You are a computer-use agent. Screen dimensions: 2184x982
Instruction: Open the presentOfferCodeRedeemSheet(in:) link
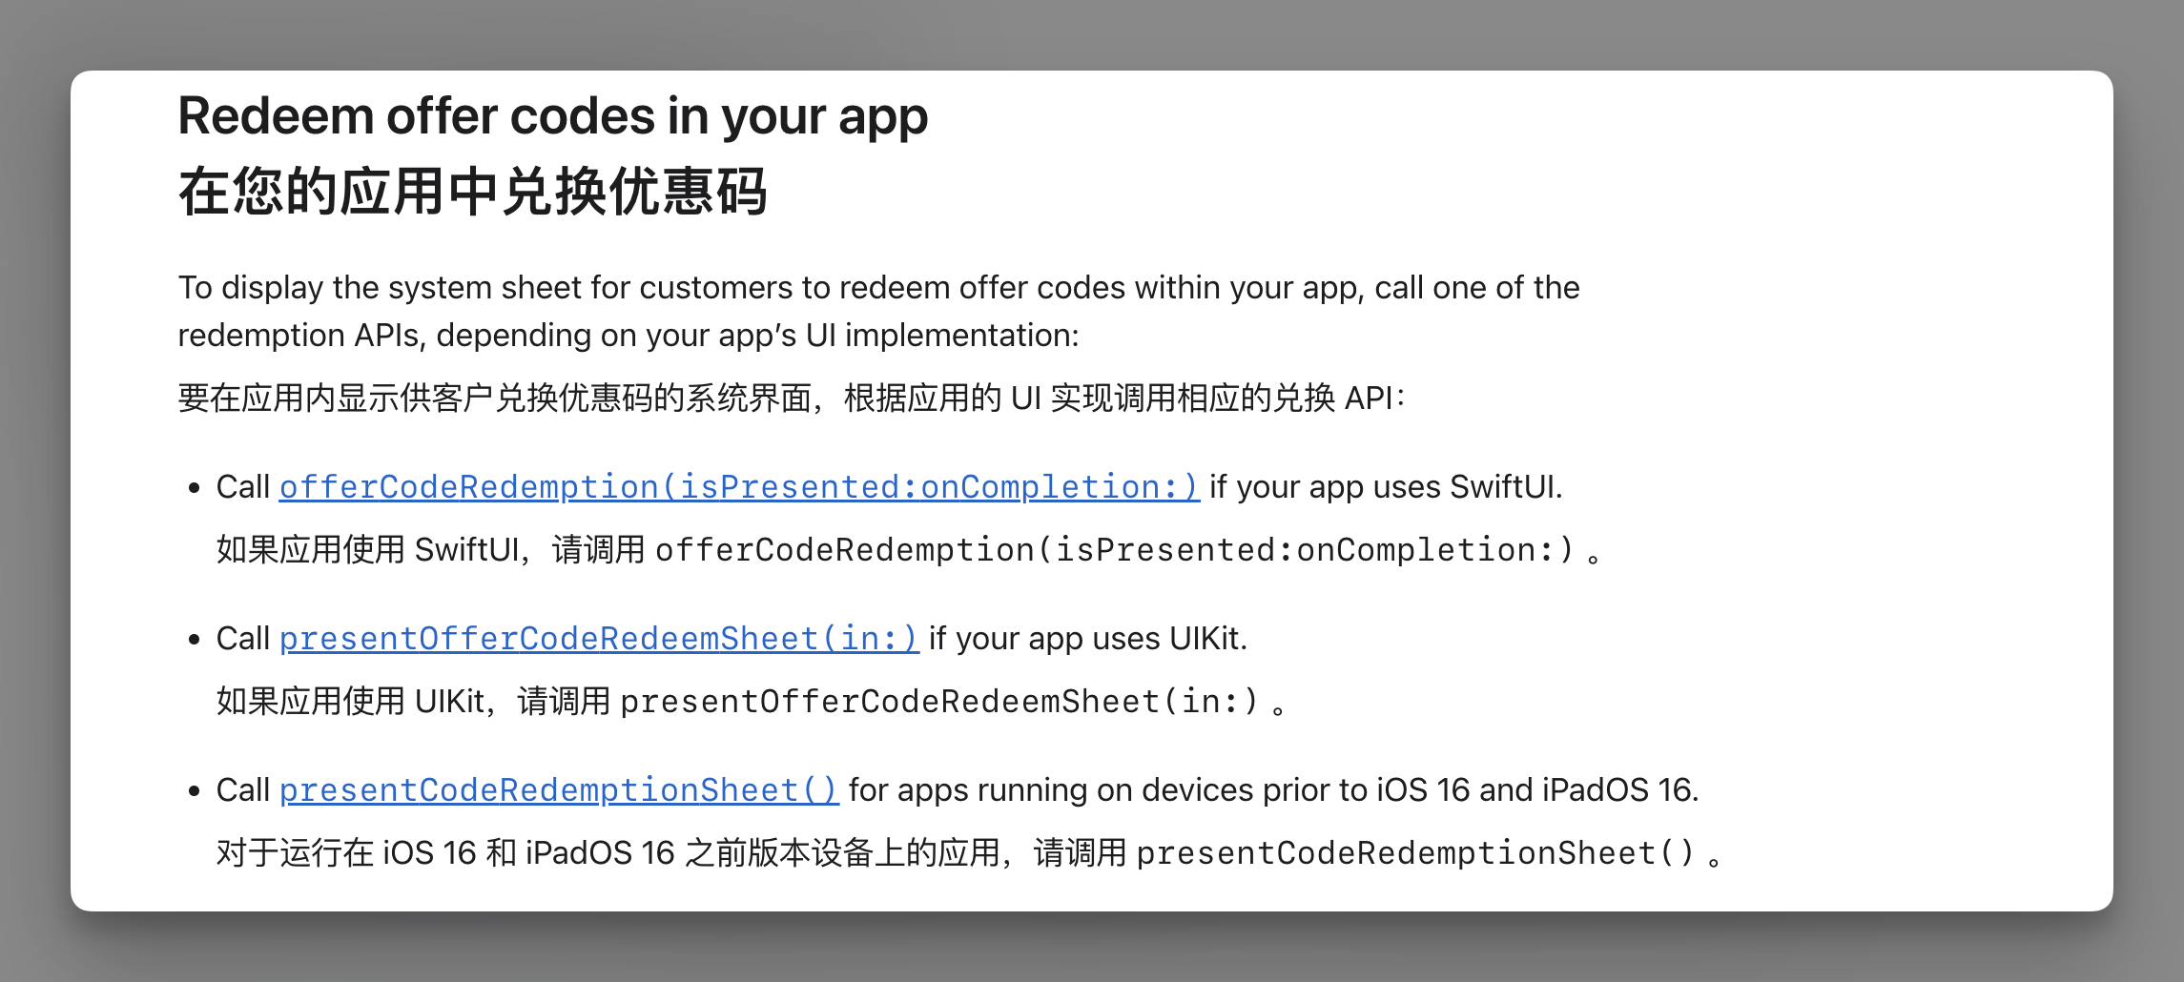coord(598,639)
